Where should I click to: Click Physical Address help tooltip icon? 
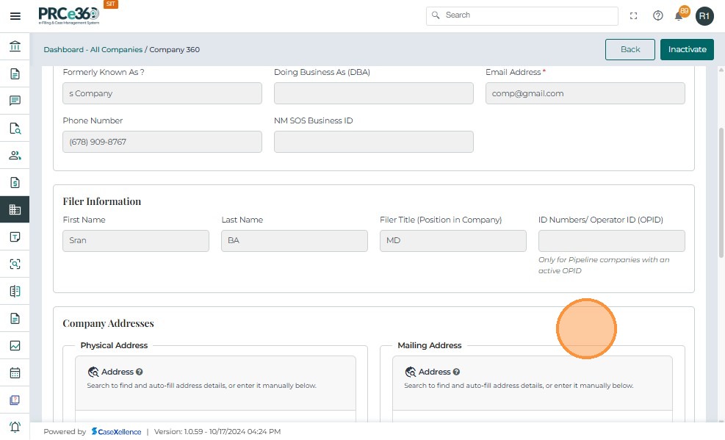(x=140, y=372)
